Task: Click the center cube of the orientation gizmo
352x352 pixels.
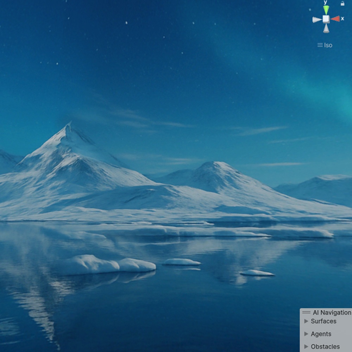Action: (326, 19)
